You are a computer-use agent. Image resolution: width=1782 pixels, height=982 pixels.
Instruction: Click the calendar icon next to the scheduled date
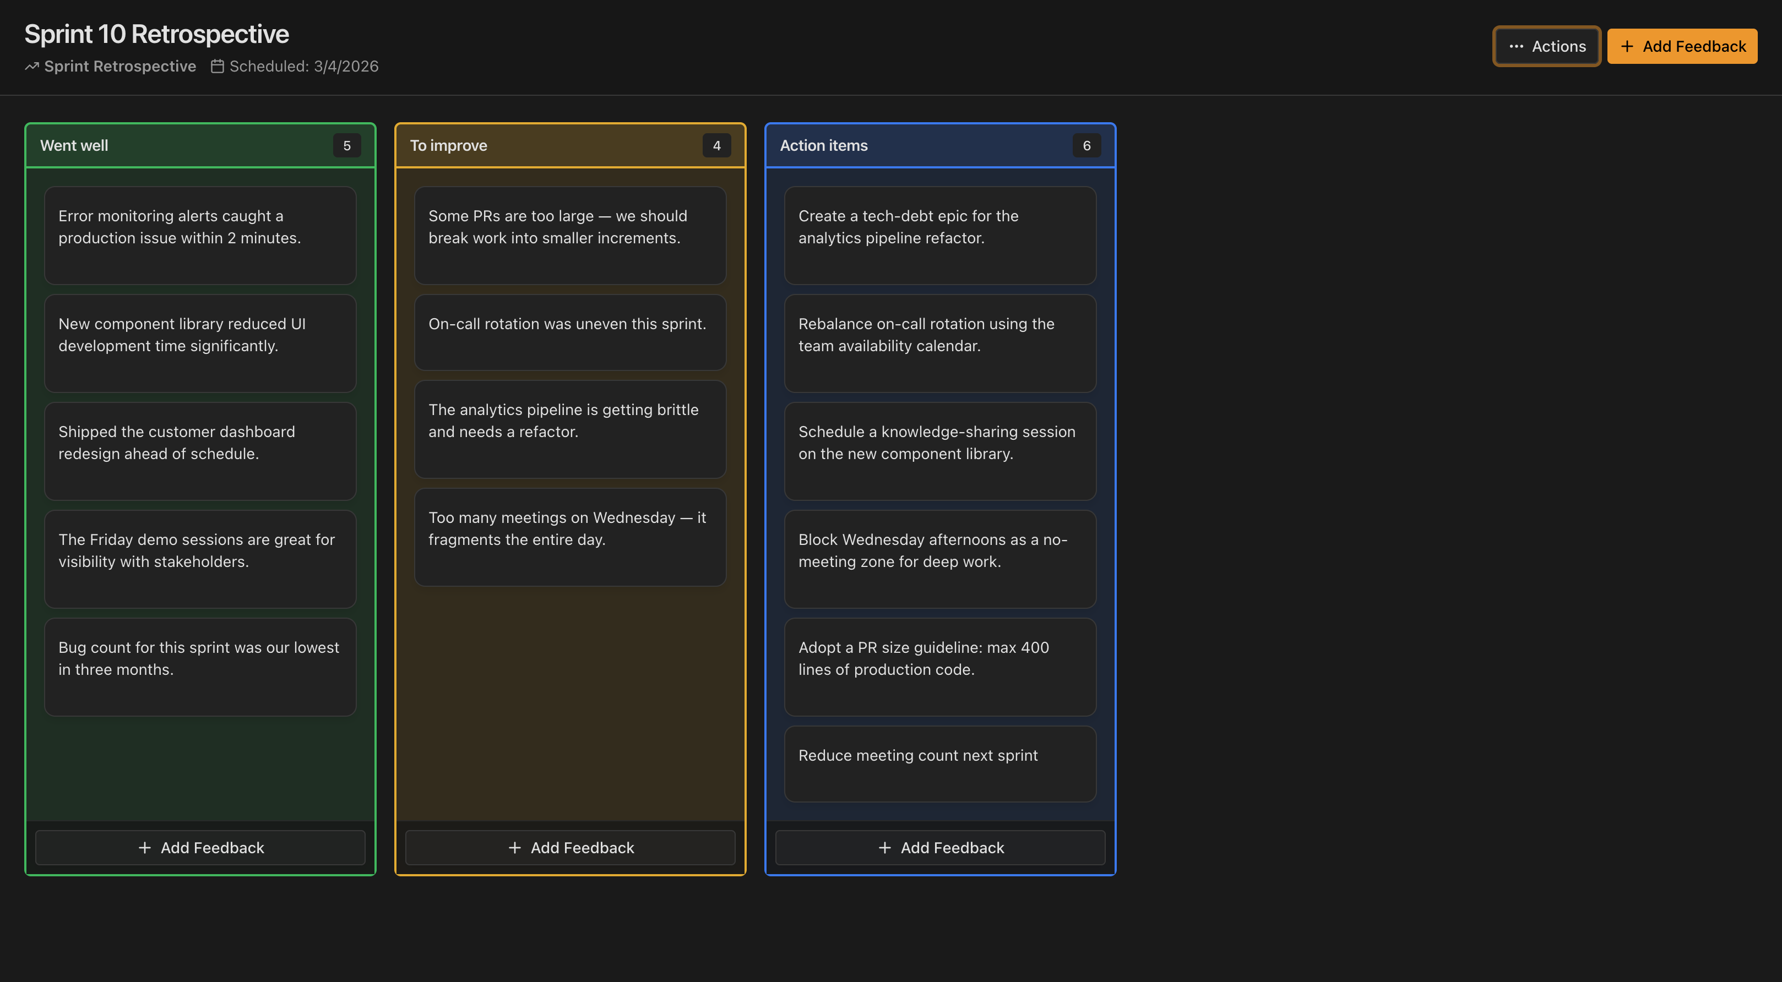pyautogui.click(x=218, y=66)
